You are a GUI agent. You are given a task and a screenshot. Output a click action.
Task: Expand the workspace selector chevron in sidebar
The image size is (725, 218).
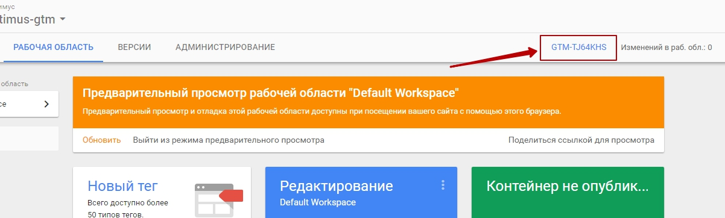(x=47, y=104)
